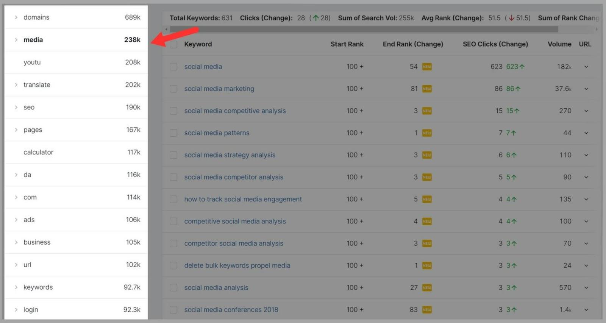606x323 pixels.
Task: Click Sum of Search Vol: 255k
Action: pos(376,18)
